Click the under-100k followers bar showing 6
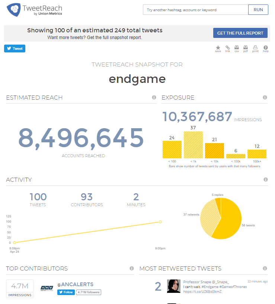This screenshot has width=275, height=304. click(x=236, y=156)
